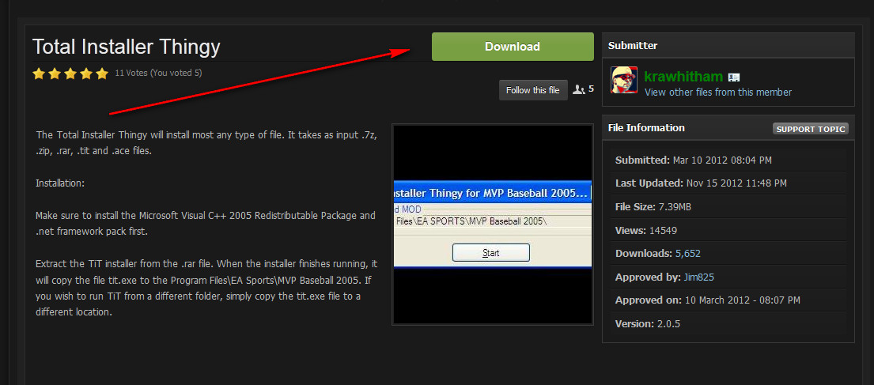This screenshot has width=874, height=385.
Task: Open the installer screenshot thumbnail
Action: click(493, 224)
